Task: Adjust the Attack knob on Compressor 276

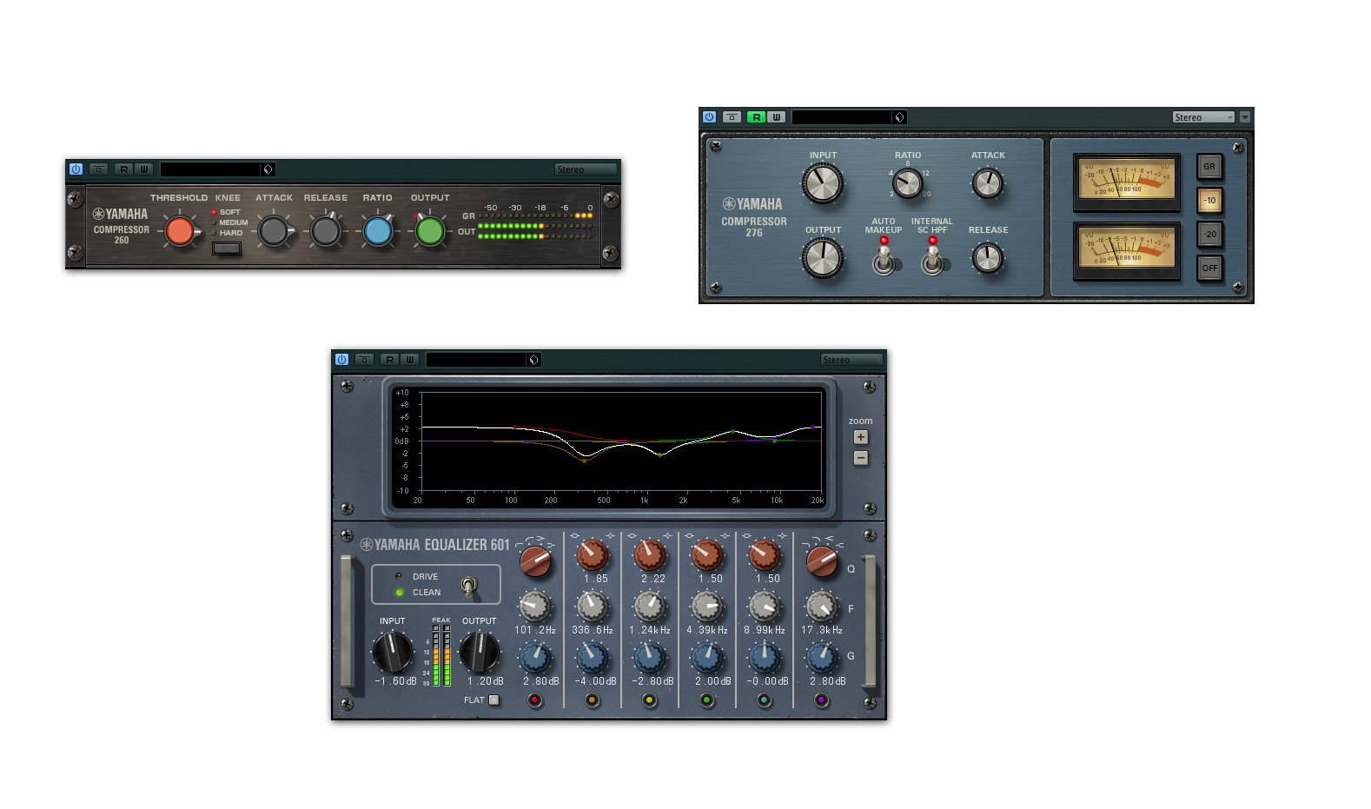Action: tap(988, 183)
